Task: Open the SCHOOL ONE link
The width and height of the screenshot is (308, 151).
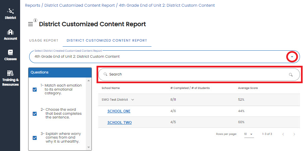Action: point(119,111)
